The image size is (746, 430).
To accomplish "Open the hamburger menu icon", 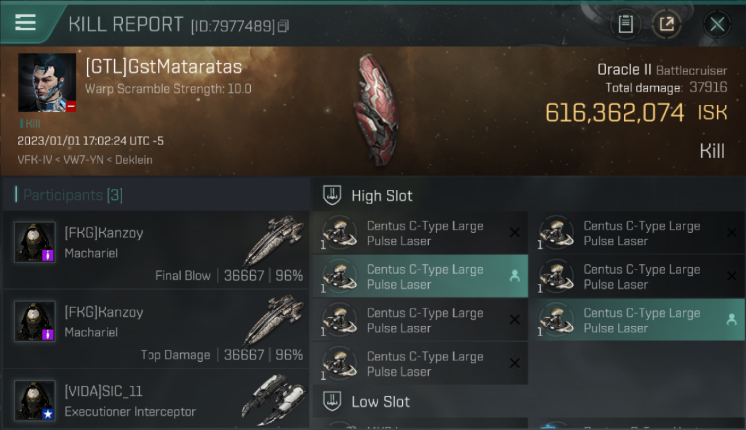I will [25, 23].
